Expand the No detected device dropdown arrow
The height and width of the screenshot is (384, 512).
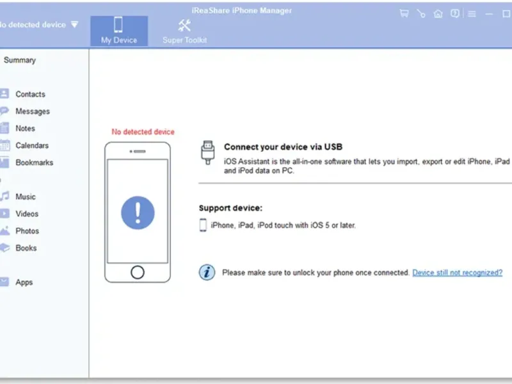(74, 24)
